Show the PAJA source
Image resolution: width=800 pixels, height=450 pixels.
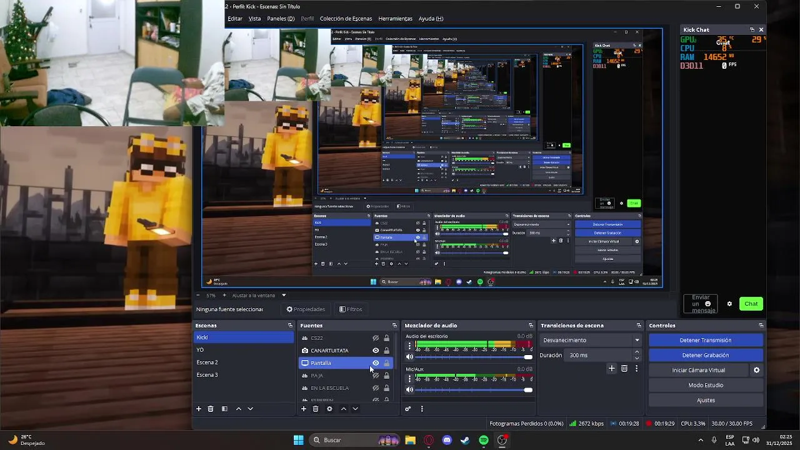coord(376,376)
